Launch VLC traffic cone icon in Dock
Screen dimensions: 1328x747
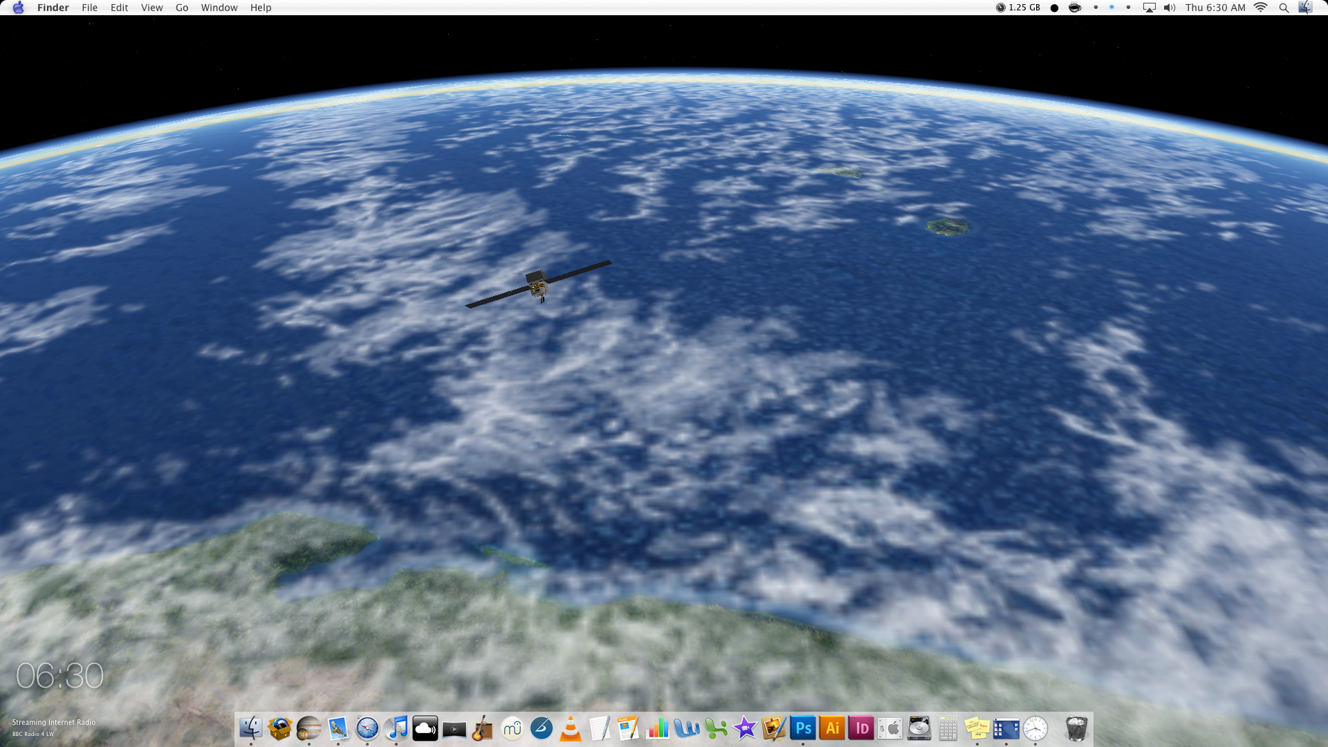pos(571,728)
